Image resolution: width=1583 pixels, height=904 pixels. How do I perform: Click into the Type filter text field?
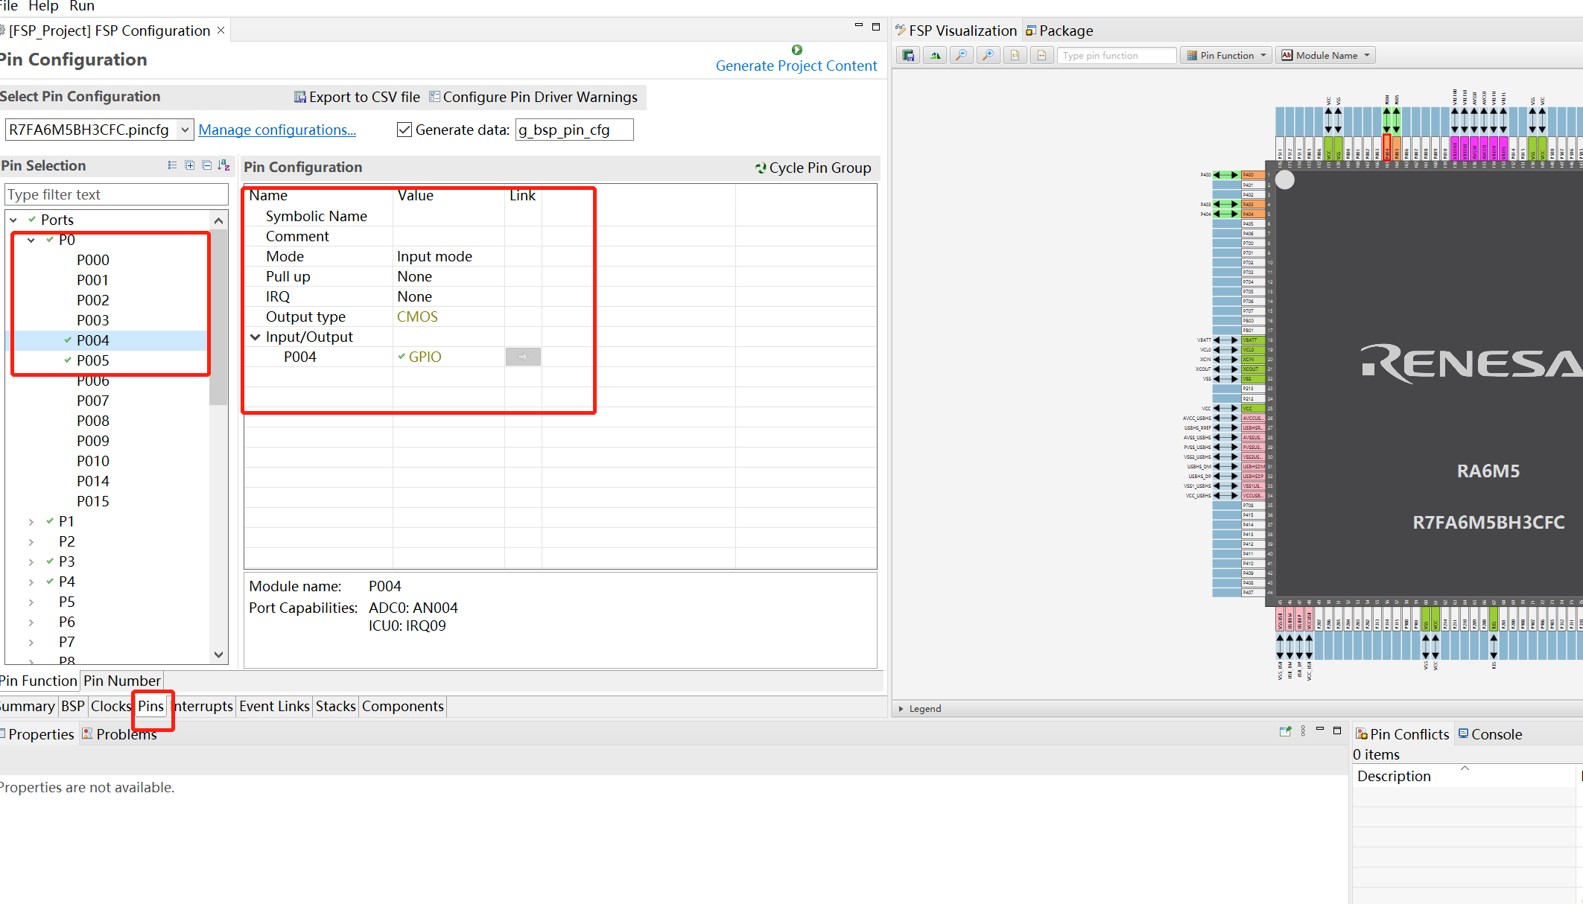[117, 194]
